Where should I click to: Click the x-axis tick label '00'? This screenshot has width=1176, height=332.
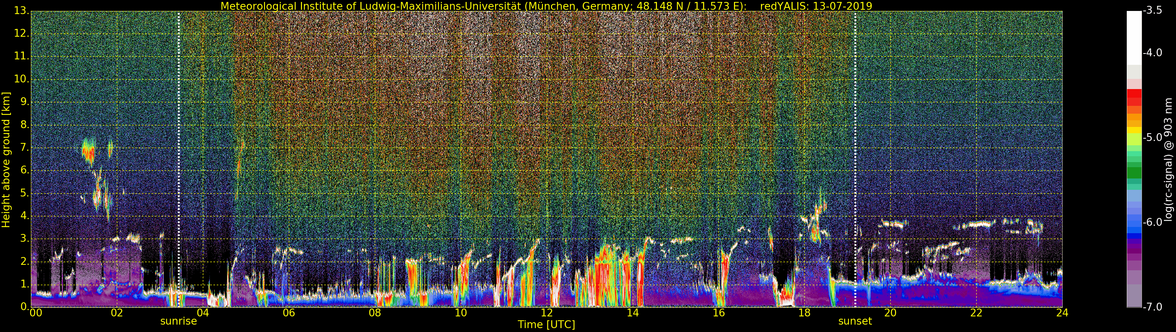pyautogui.click(x=36, y=313)
